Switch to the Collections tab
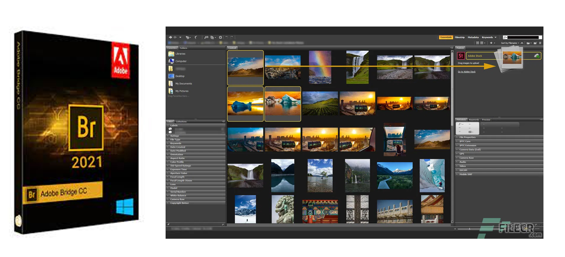Image resolution: width=565 pixels, height=257 pixels. [x=181, y=122]
